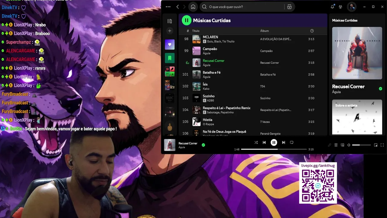Skip to next track
This screenshot has width=387, height=218.
283,142
